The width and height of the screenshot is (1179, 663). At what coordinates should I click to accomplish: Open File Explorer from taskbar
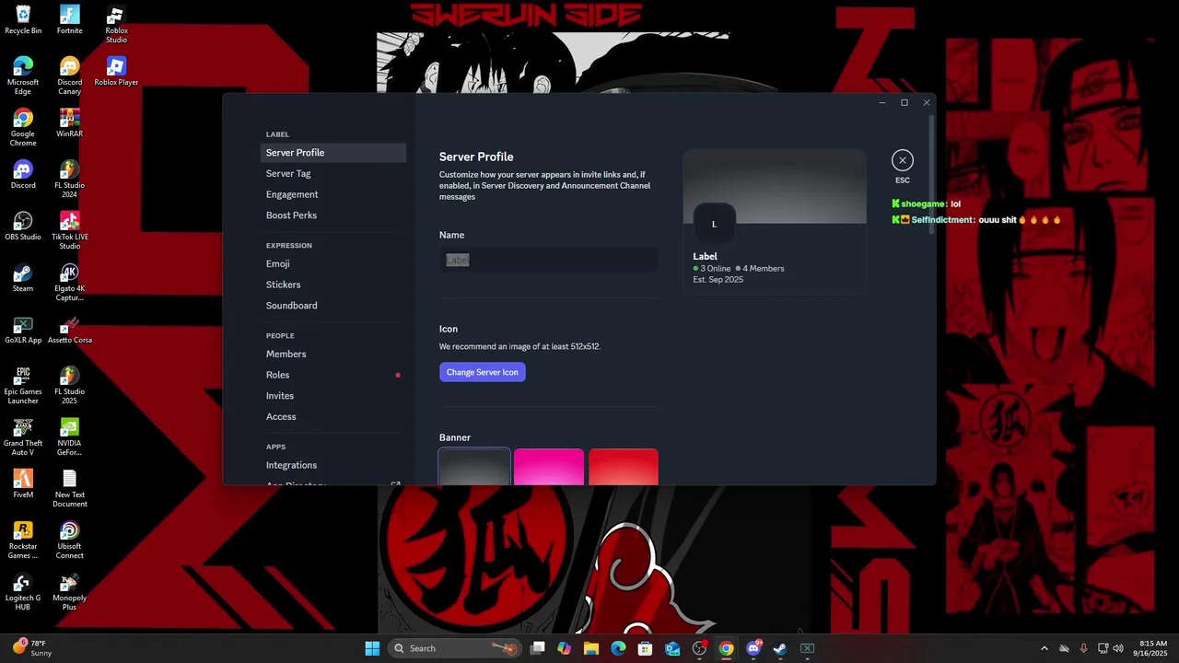point(591,648)
